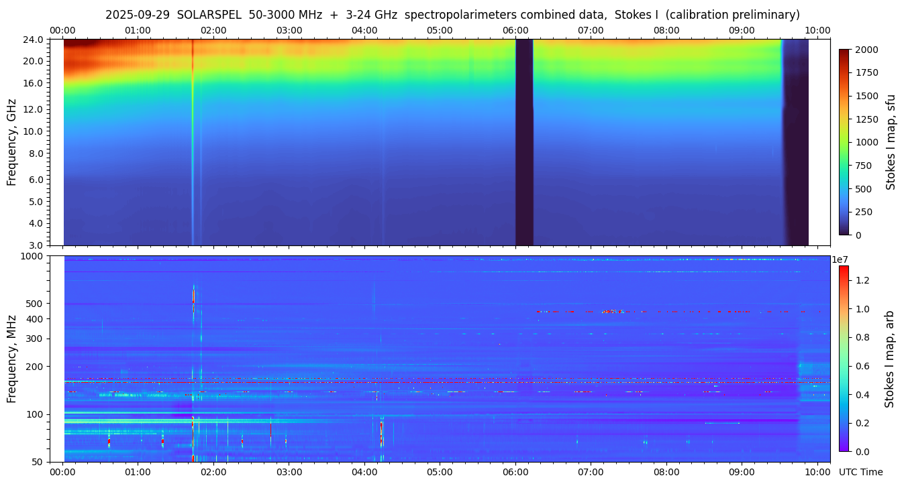This screenshot has width=906, height=486.
Task: Click the 10:00 tick label on bottom time axis
Action: pos(817,472)
